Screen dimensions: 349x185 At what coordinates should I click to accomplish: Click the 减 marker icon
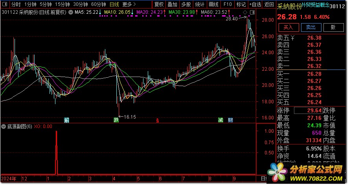pos(220,120)
